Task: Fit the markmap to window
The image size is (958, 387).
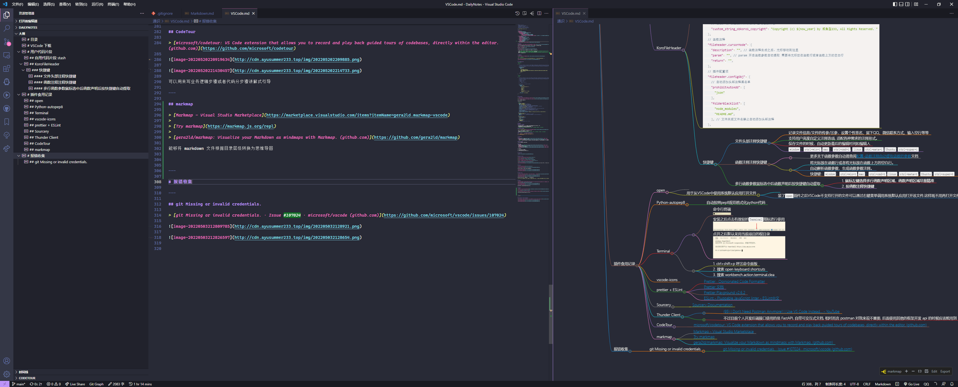Action: [x=920, y=371]
